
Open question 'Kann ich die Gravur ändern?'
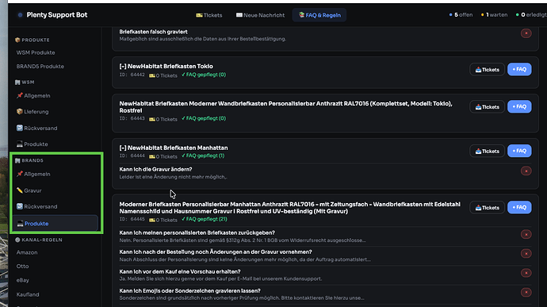(x=155, y=170)
